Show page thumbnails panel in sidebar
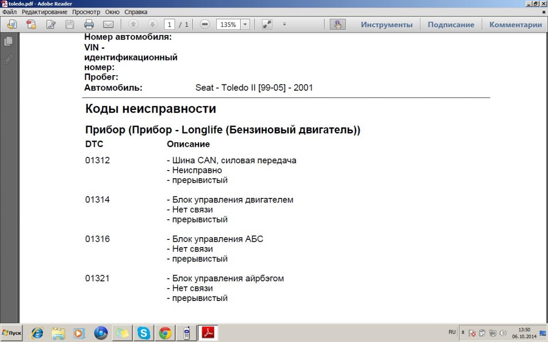548x342 pixels. coord(8,41)
